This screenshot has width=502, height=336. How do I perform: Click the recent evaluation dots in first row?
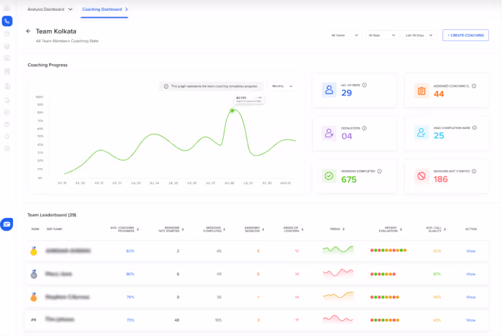tap(388, 251)
